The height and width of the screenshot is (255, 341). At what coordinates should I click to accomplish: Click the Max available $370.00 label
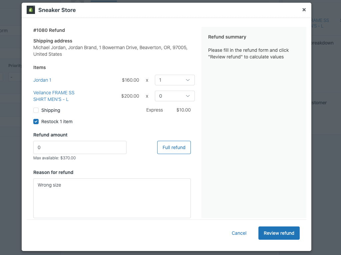54,158
